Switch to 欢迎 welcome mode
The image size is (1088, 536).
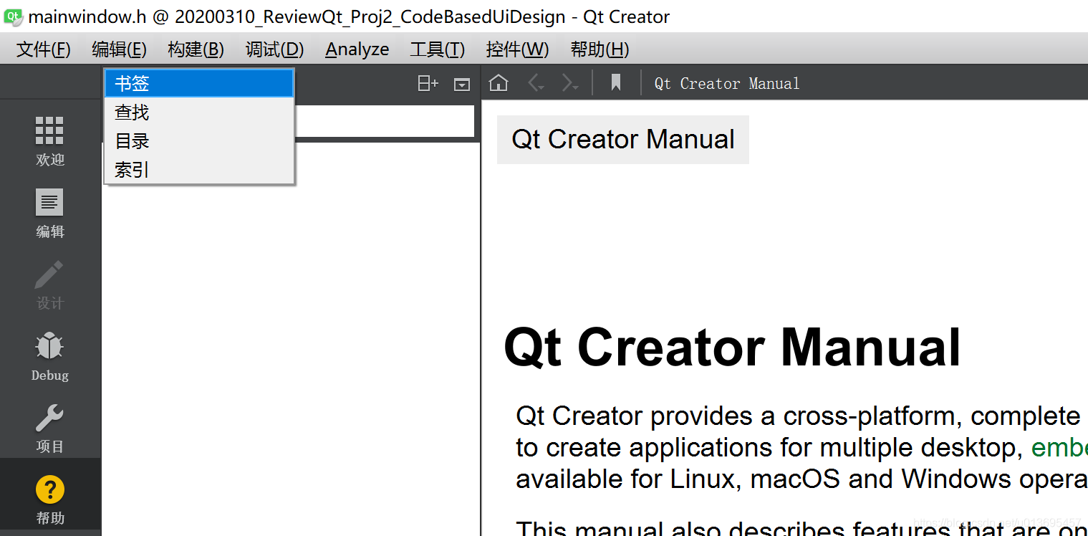50,141
